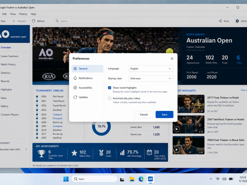Click the Cancel button
247x185 pixels.
coord(144,114)
